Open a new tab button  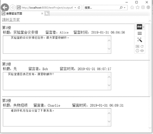pos(47,13)
